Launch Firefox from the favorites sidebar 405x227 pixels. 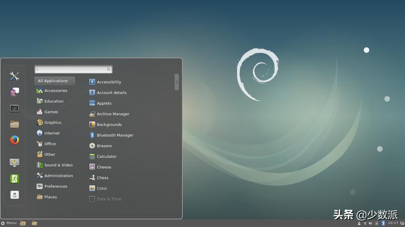click(x=15, y=140)
